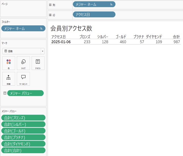Select the 合計(シルバー) measure value pill
The image size is (183, 156).
[23, 124]
